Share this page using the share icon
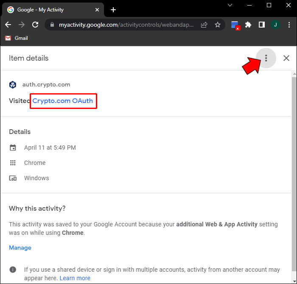Viewport: 297px width, 284px height. coord(204,25)
